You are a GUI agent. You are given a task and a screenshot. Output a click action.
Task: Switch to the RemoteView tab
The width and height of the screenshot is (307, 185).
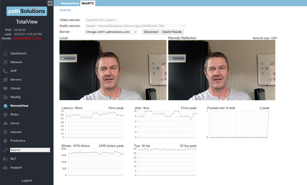click(x=70, y=3)
